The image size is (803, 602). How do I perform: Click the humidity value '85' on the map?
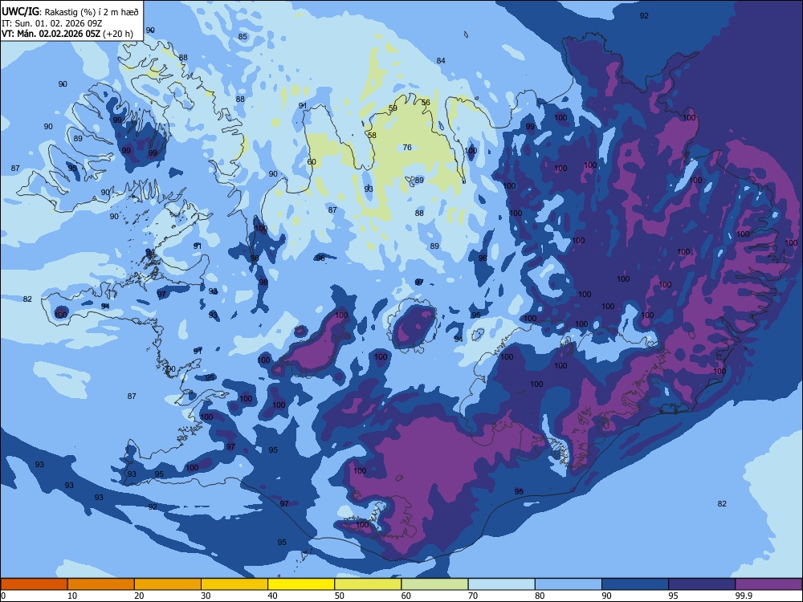(x=243, y=36)
